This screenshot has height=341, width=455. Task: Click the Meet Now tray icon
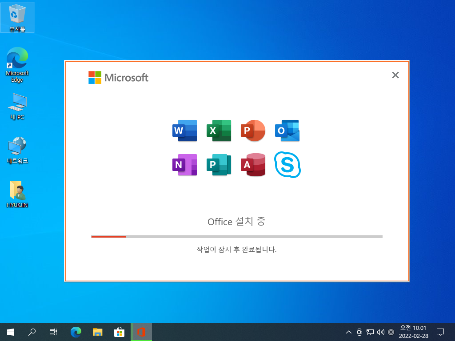click(359, 332)
